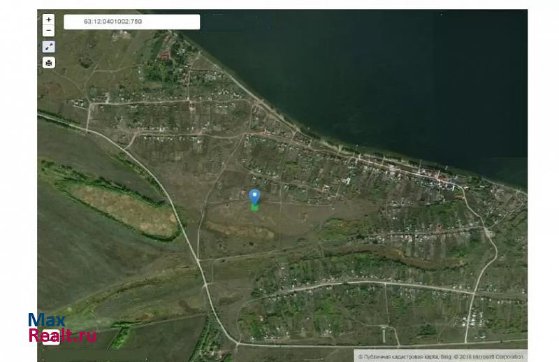Click the dark water reservoir area

click(x=391, y=77)
